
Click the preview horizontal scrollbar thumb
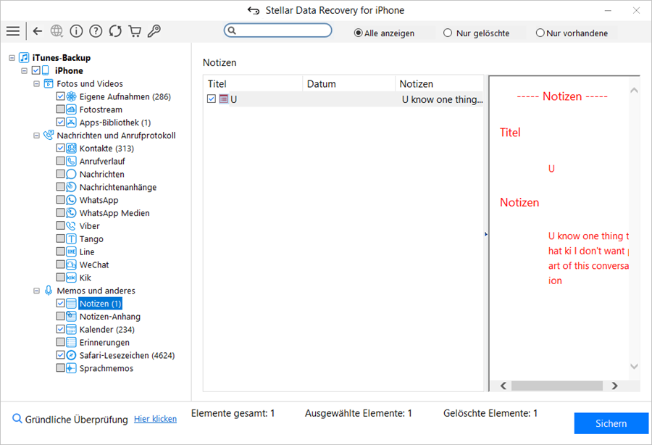[557, 386]
